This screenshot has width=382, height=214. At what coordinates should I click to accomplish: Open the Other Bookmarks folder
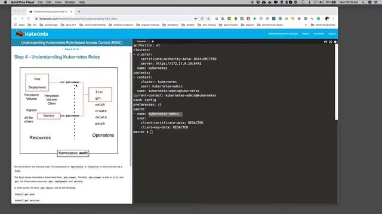323,25
